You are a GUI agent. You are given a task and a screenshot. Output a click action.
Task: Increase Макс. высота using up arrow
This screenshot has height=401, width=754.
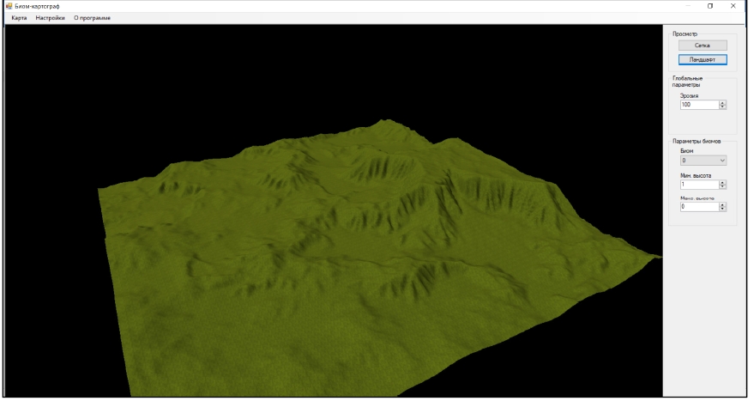pos(722,204)
